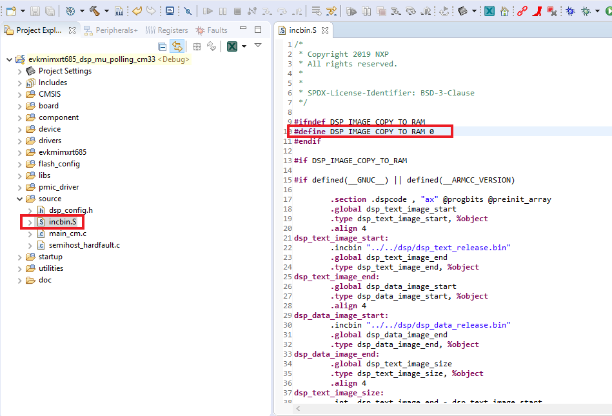Expand the startup folder in tree

[19, 257]
